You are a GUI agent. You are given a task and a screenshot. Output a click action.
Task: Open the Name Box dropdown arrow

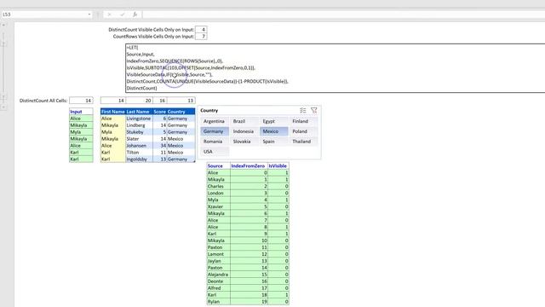click(x=89, y=14)
